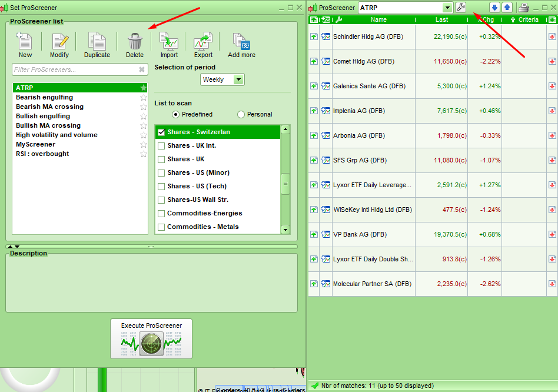The image size is (558, 392).
Task: Select the ATRP screener entry
Action: 79,88
